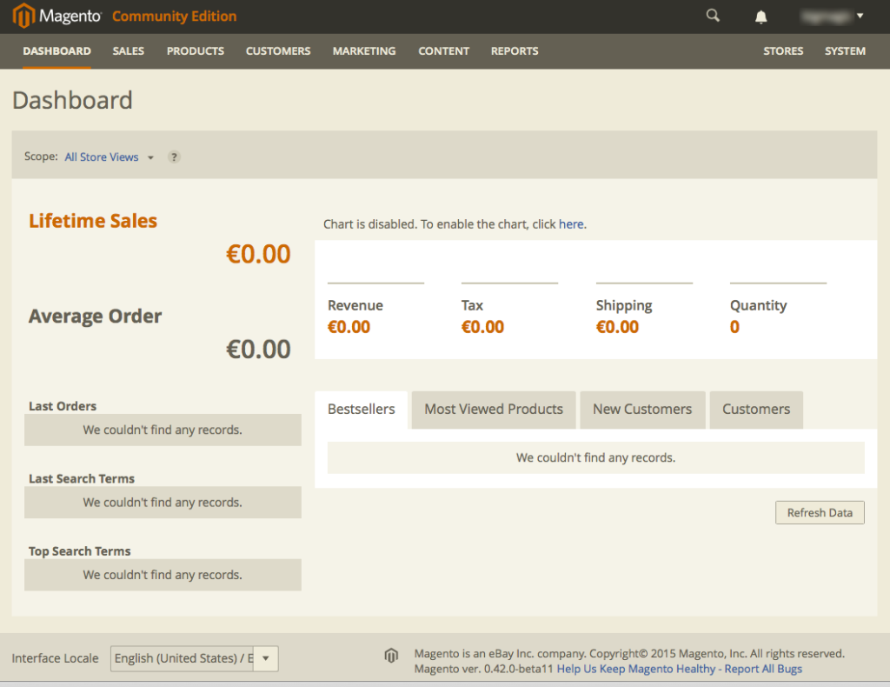Click the Quantity total label
The height and width of the screenshot is (687, 890).
pos(758,305)
